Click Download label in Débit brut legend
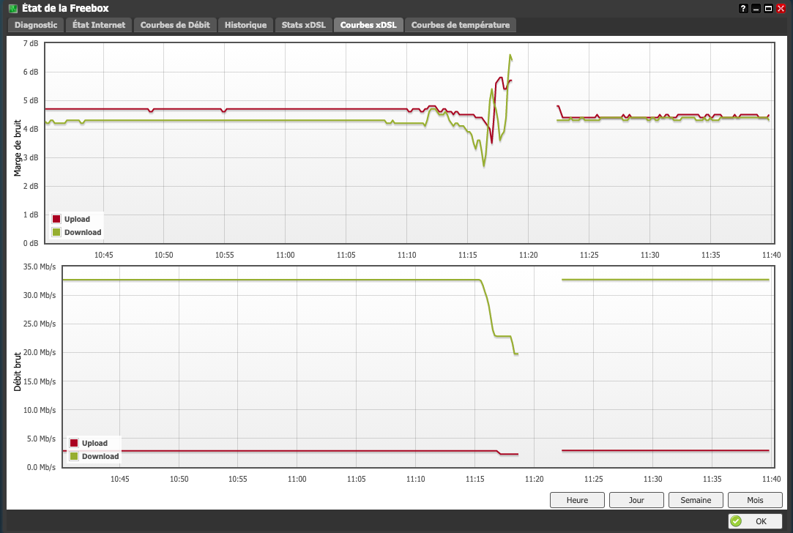Viewport: 793px width, 533px height. pos(100,456)
